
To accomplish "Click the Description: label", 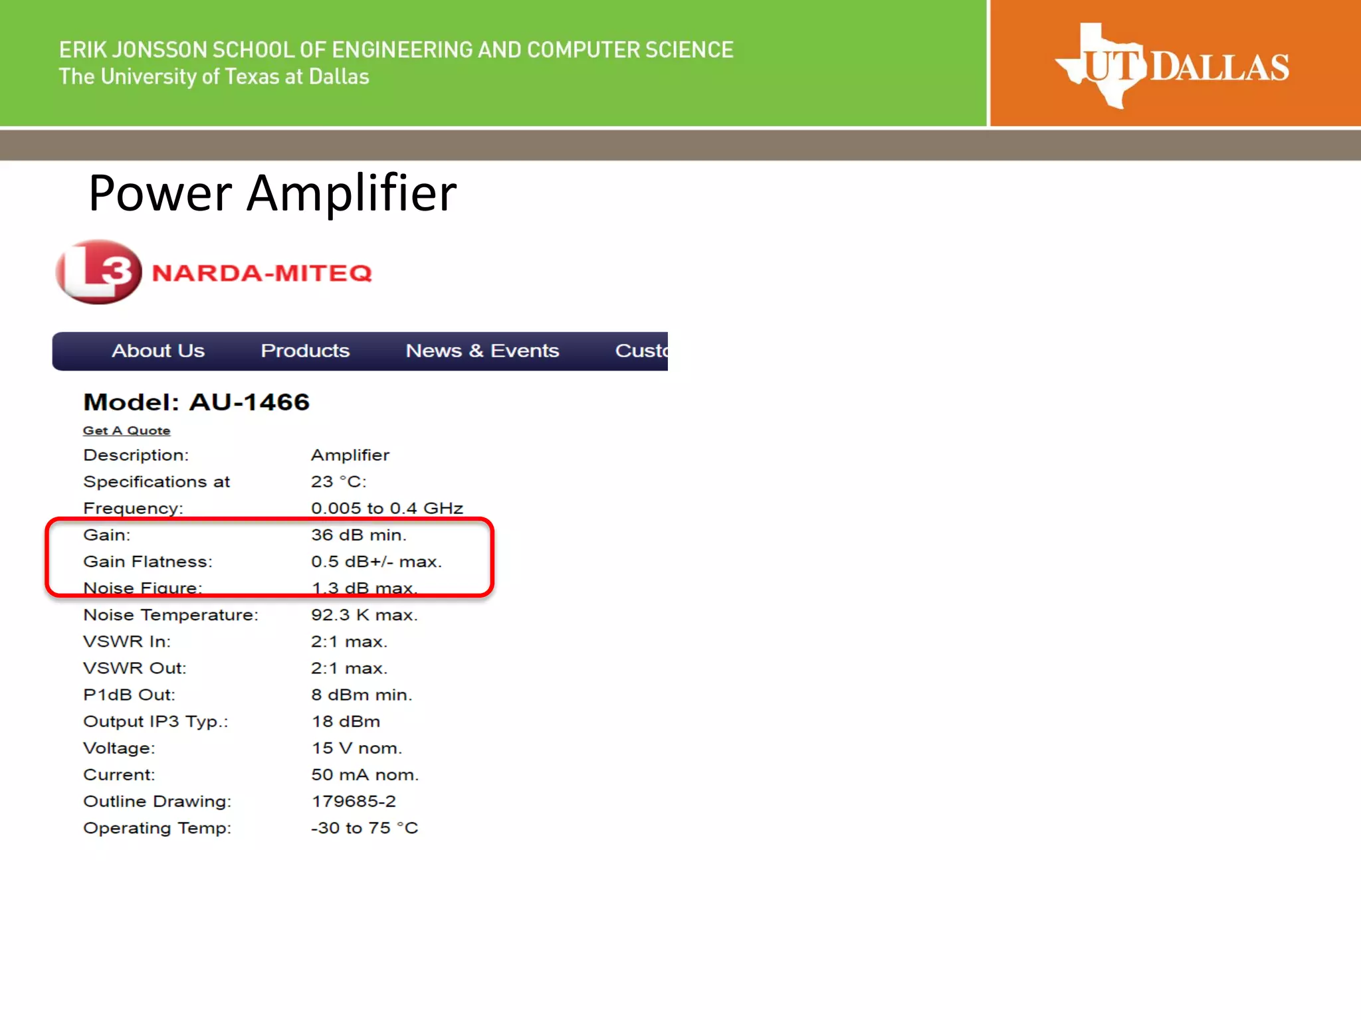I will 136,456.
